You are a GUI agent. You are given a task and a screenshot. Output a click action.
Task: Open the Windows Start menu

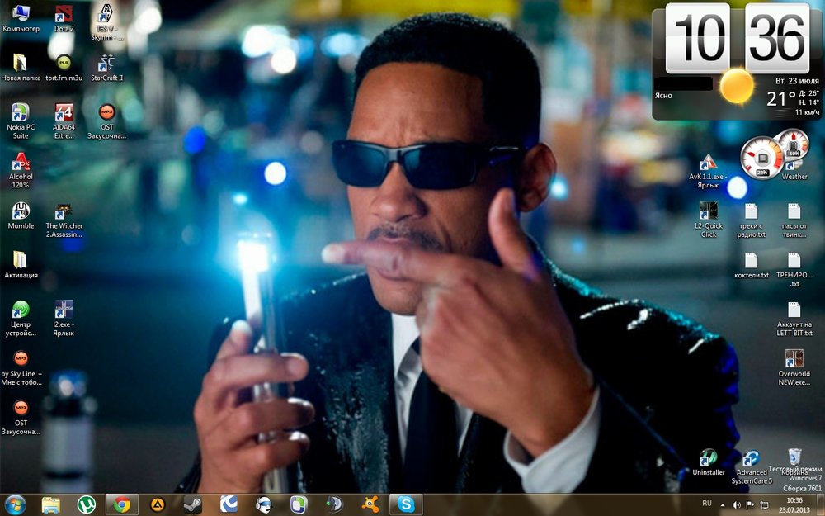[x=16, y=504]
